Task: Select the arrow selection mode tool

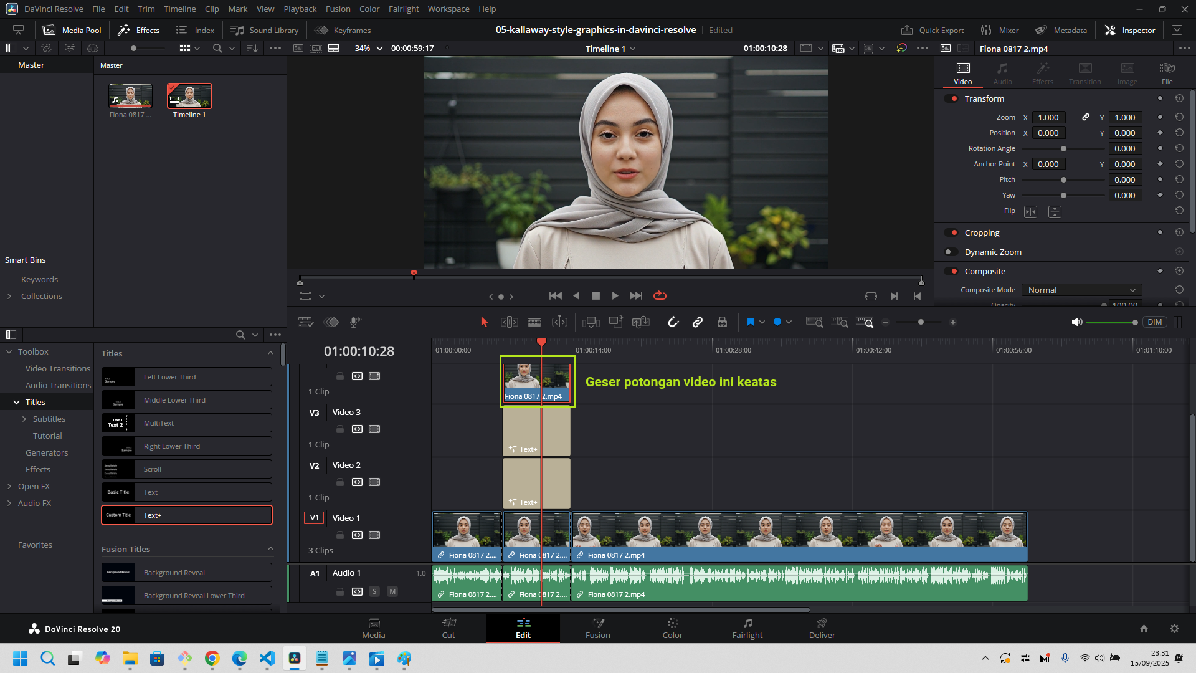Action: click(484, 322)
